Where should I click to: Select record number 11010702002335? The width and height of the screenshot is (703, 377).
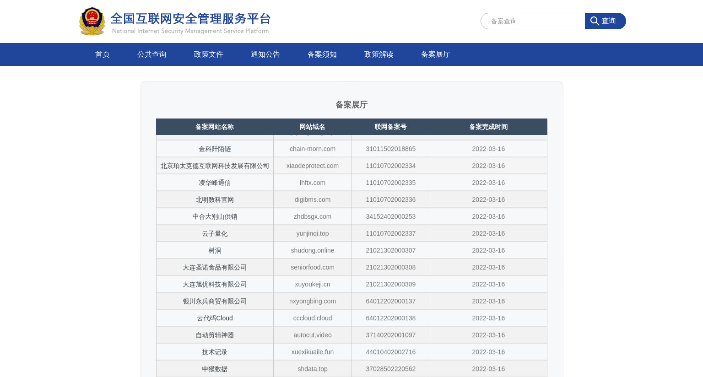[x=391, y=183]
